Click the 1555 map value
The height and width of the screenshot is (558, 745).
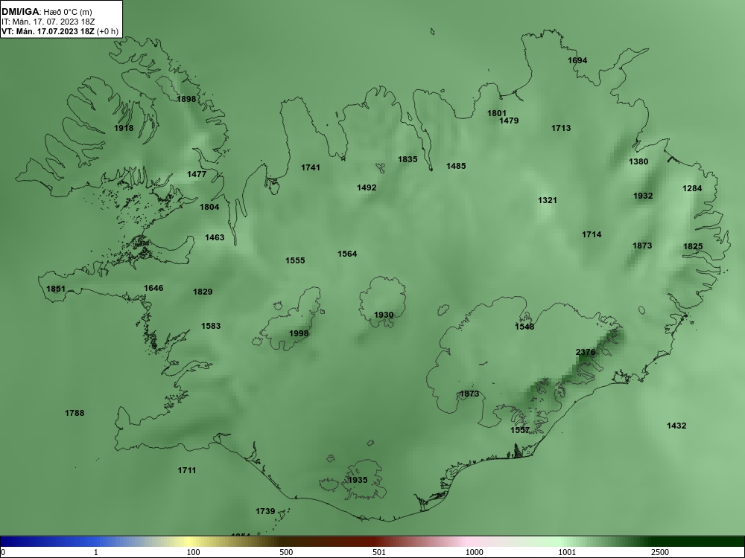tap(295, 260)
